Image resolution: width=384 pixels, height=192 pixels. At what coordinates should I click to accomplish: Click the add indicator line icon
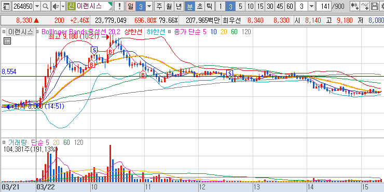click(x=365, y=6)
